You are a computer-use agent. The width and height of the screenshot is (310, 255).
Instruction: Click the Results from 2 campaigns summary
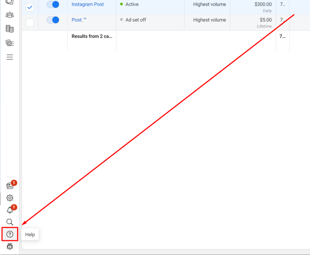(x=92, y=36)
